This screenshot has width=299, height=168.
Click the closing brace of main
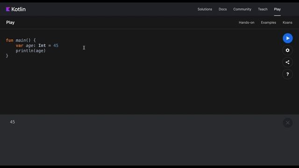[7, 56]
